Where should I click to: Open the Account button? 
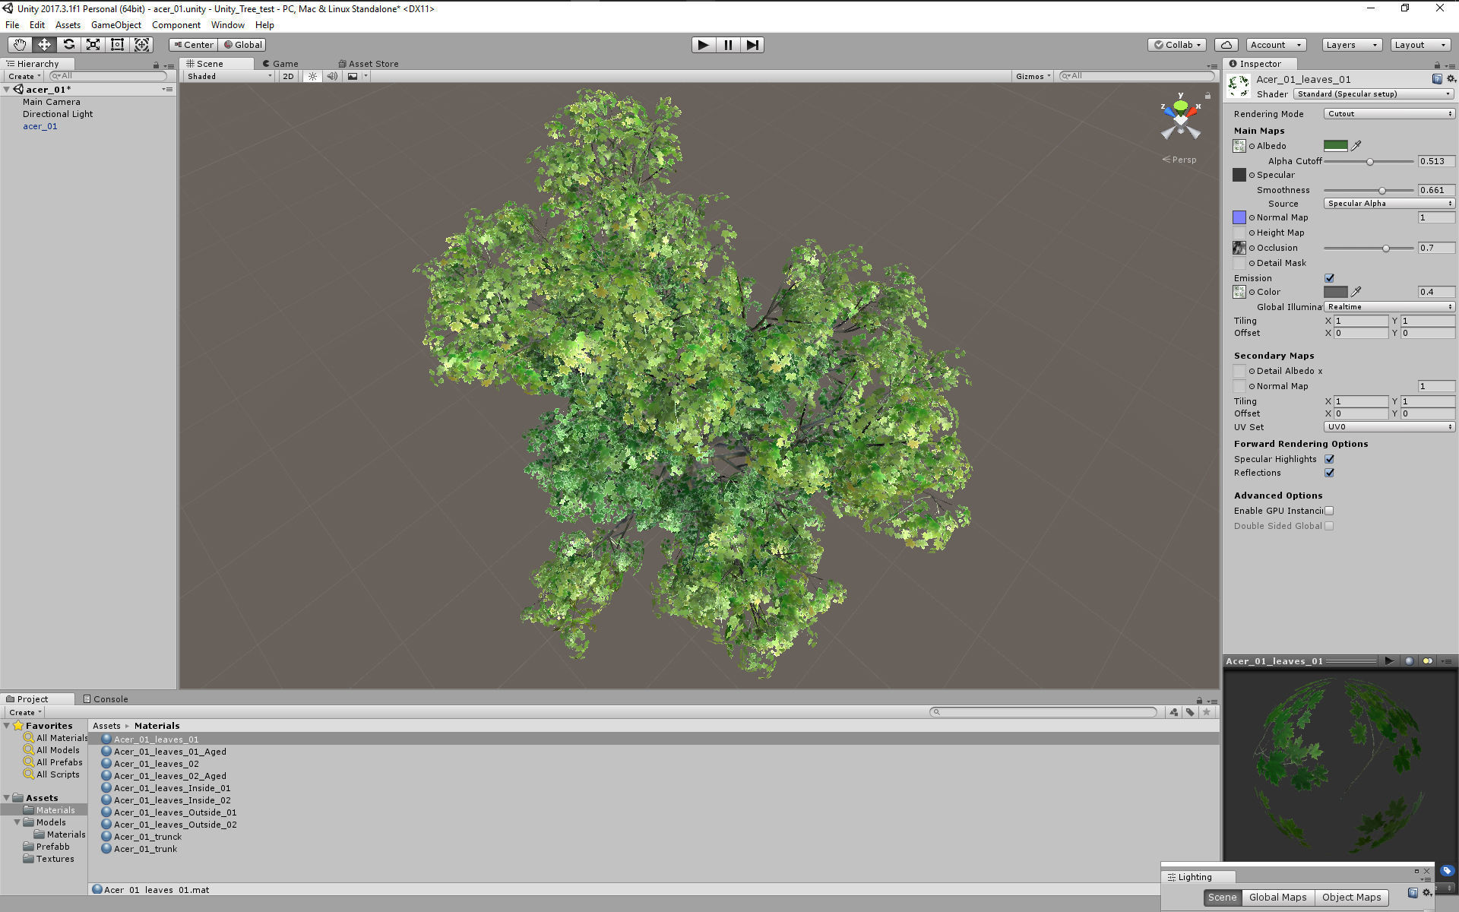pyautogui.click(x=1276, y=45)
